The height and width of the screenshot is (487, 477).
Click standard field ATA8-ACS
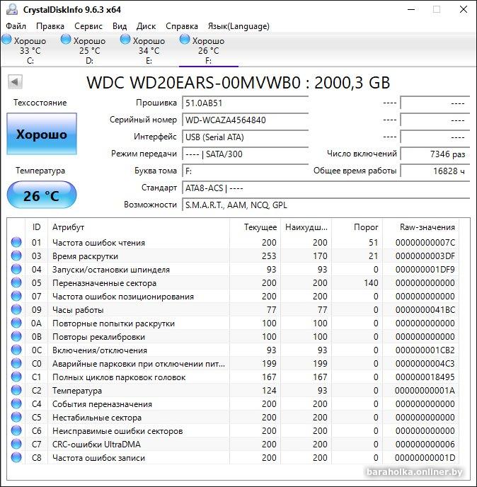click(326, 188)
